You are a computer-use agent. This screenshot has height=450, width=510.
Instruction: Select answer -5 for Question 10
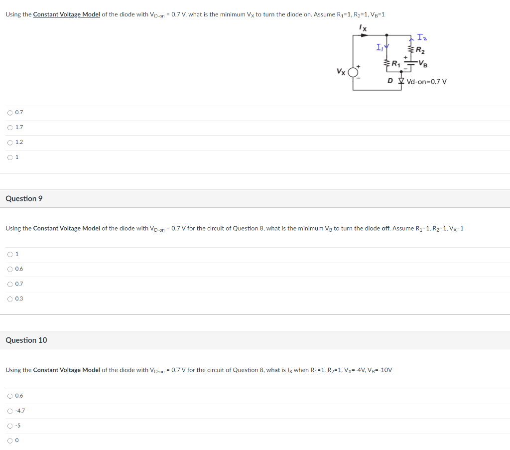[x=10, y=425]
